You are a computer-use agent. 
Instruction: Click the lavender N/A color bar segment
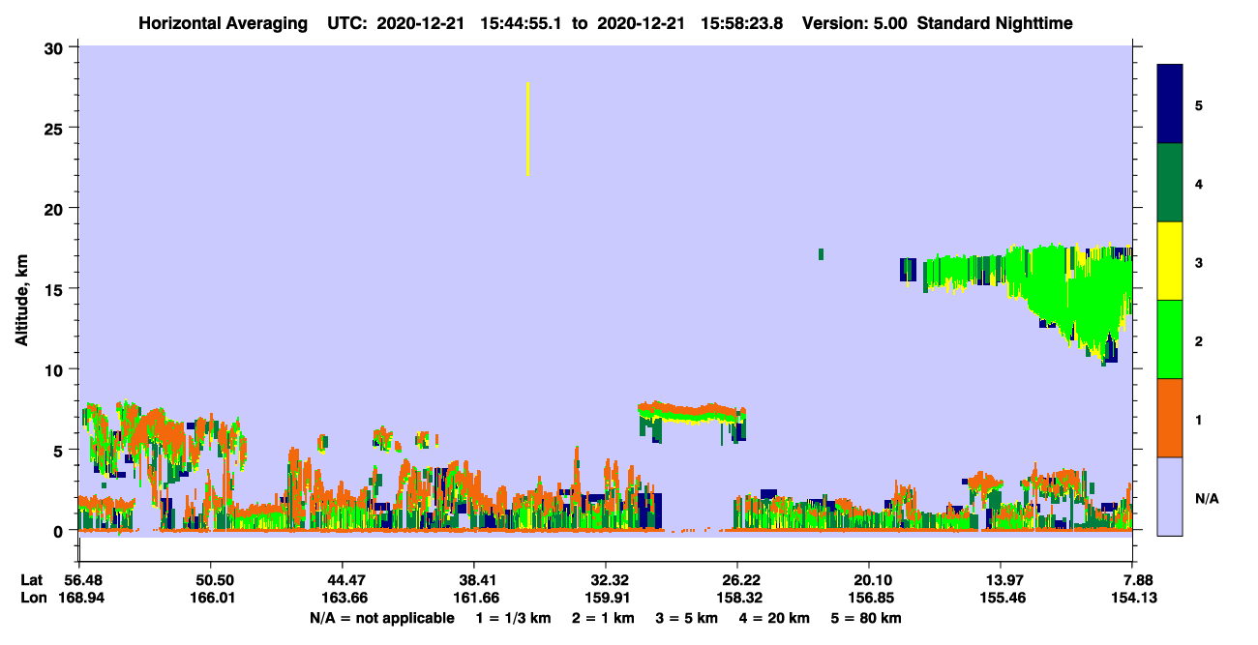[1170, 496]
